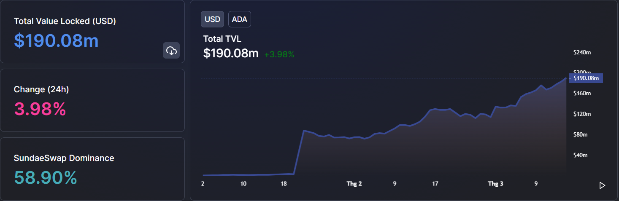Click the 58.90% dominance value
Screen dimensions: 619x201
click(46, 178)
